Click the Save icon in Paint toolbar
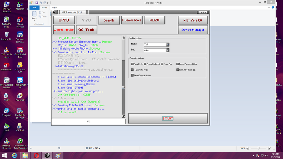 tap(37, 3)
